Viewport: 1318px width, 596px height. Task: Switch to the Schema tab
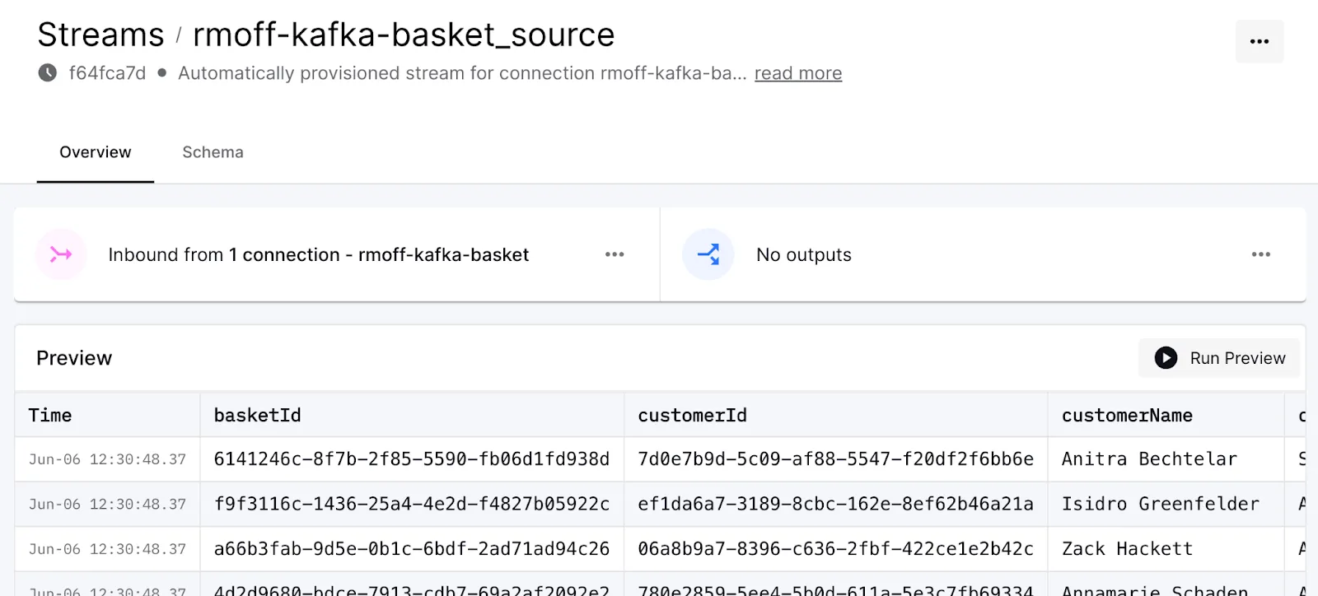(x=213, y=152)
